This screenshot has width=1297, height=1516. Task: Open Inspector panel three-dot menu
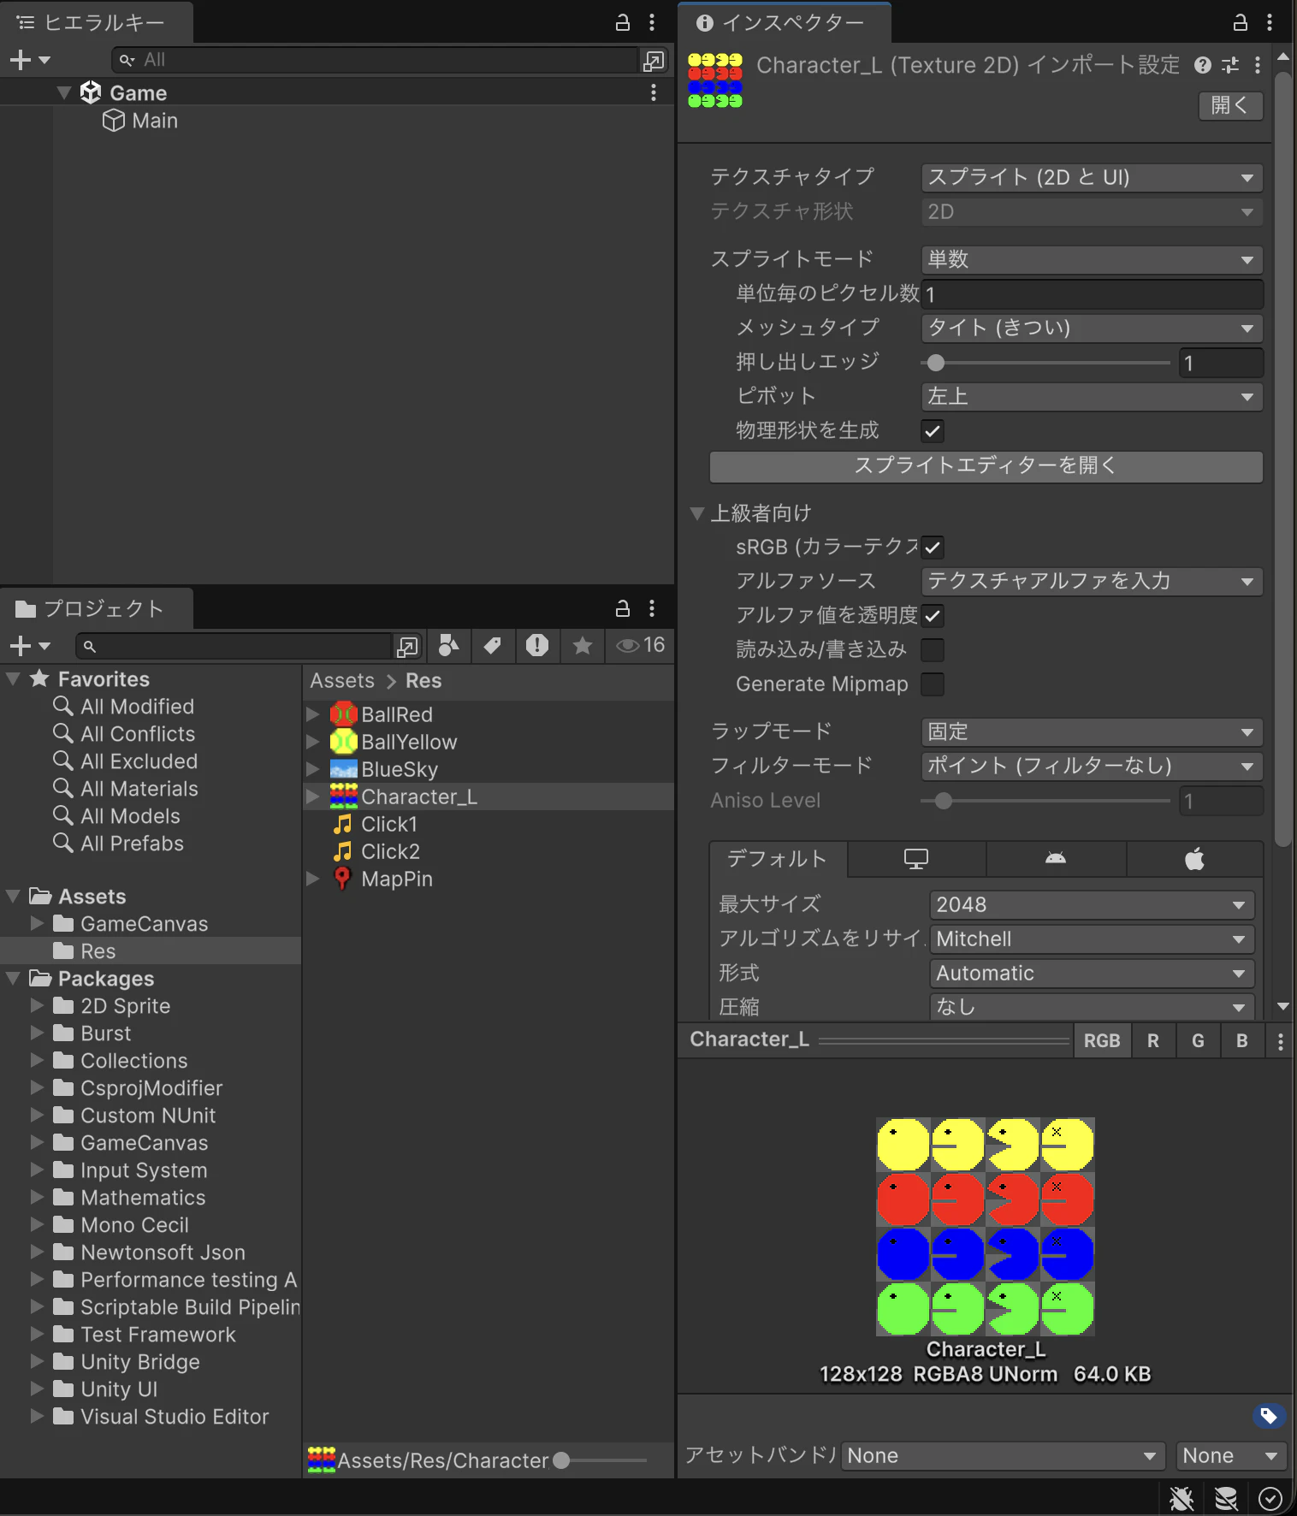point(1270,23)
